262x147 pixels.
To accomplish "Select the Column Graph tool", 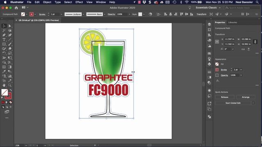I will [10, 76].
